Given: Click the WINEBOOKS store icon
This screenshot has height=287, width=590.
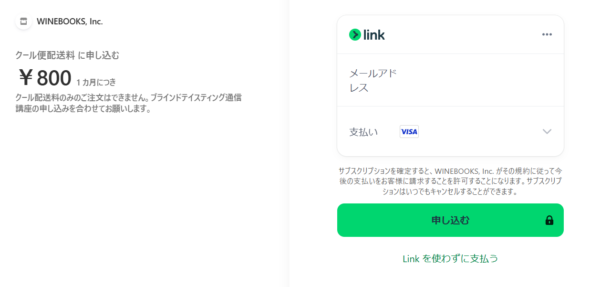Looking at the screenshot, I should click(x=23, y=21).
